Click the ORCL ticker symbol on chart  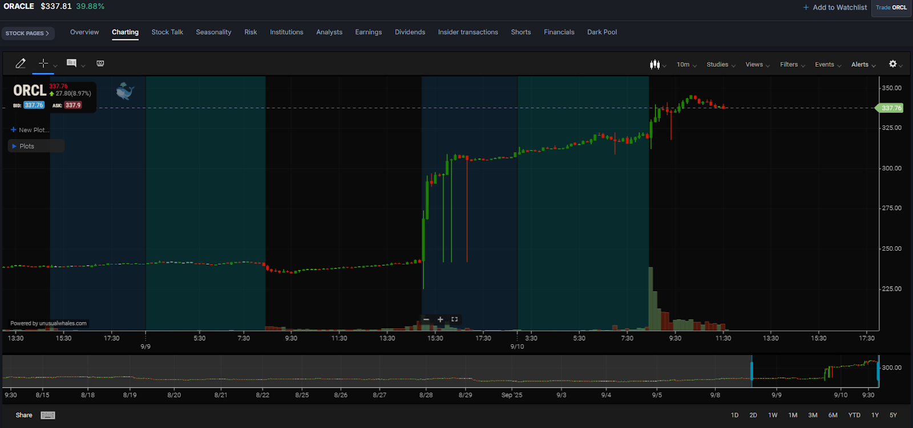click(30, 91)
